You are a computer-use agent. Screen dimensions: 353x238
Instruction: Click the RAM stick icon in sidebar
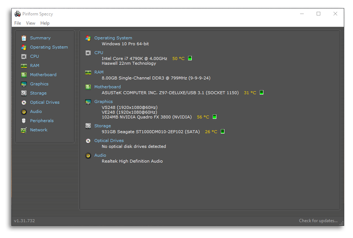24,66
